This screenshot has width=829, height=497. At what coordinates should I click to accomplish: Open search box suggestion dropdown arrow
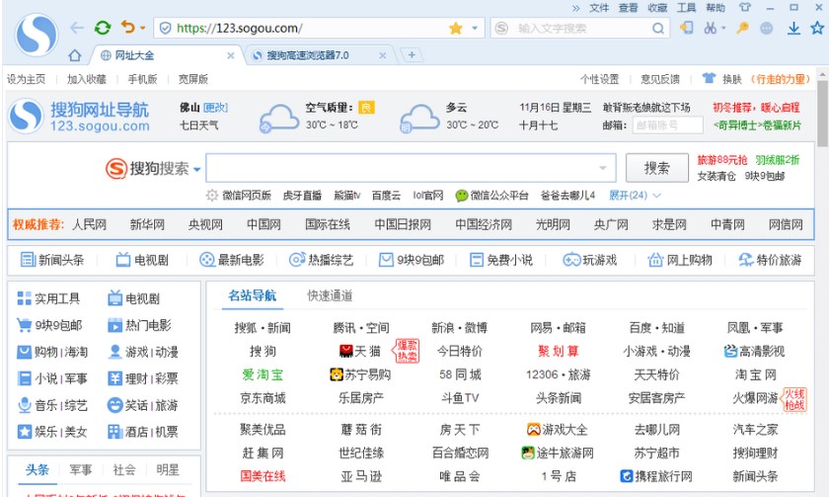(604, 168)
